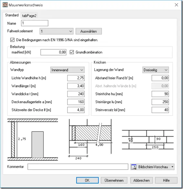This screenshot has height=189, width=183.
Task: Toggle the EN 1996-3/NA conditions checkbox
Action: [x=12, y=40]
